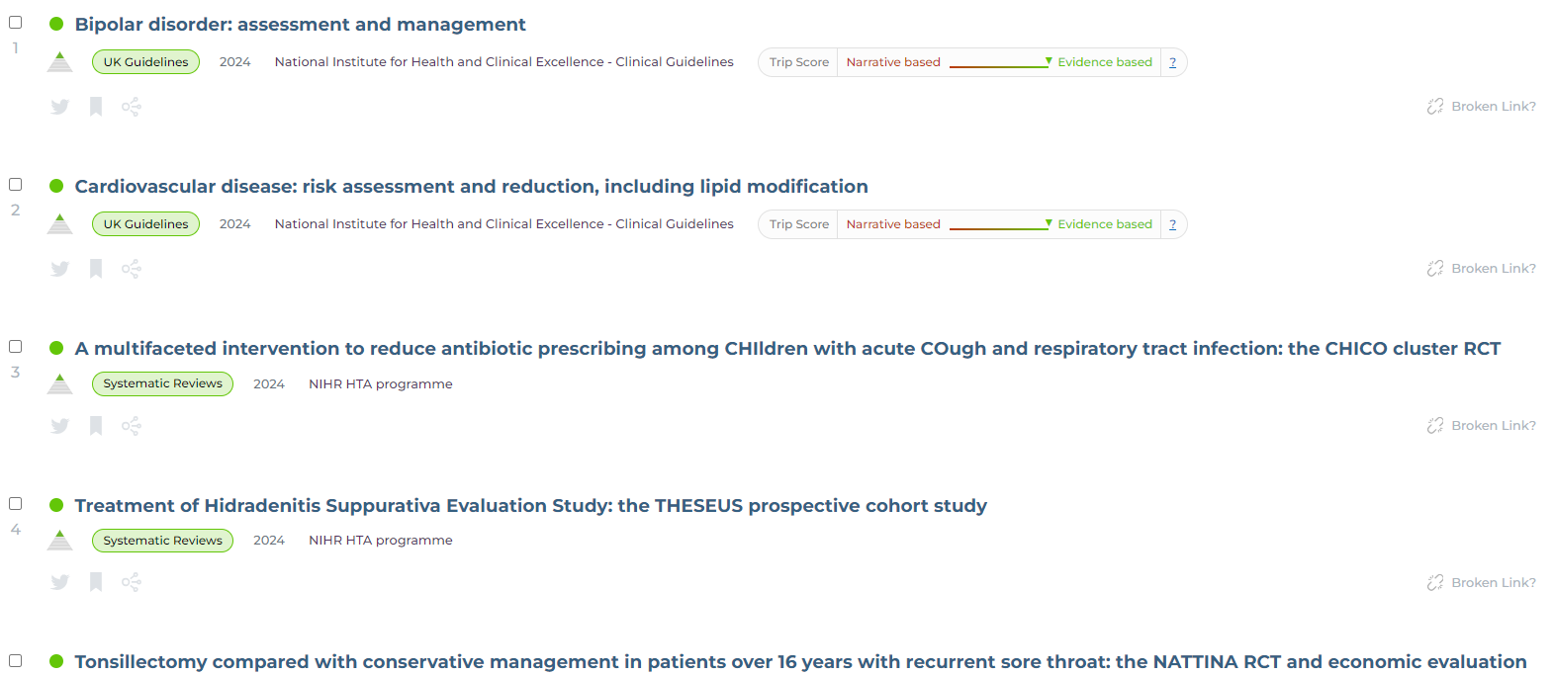Share the Bipolar disorder result on Twitter

coord(59,106)
